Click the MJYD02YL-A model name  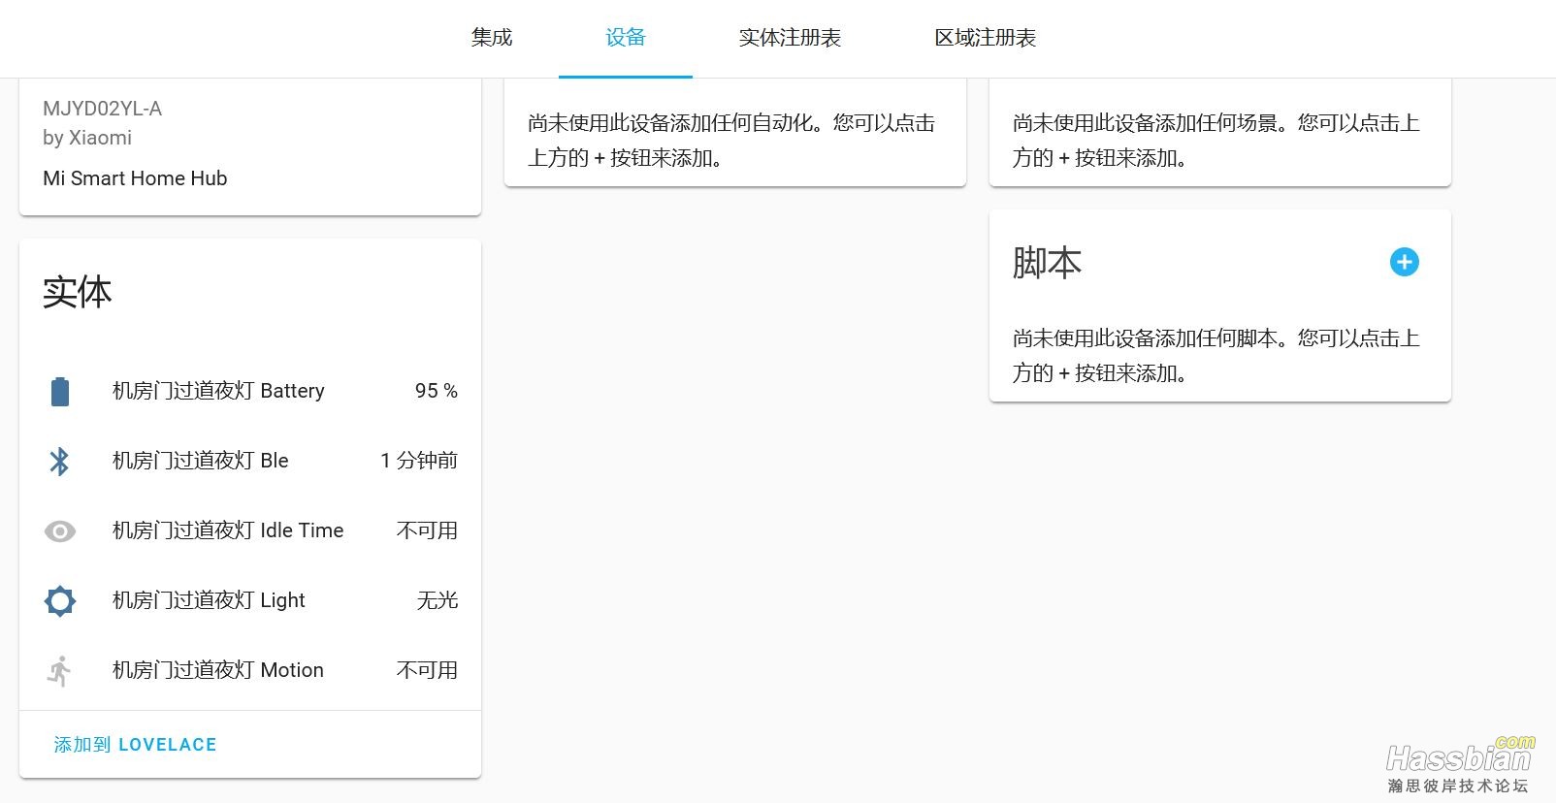click(x=102, y=109)
